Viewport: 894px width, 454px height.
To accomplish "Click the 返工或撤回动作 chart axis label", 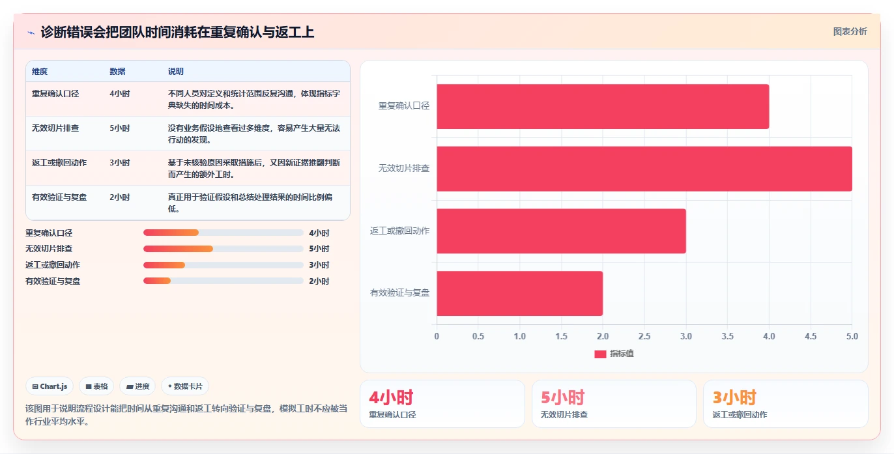I will pos(400,231).
